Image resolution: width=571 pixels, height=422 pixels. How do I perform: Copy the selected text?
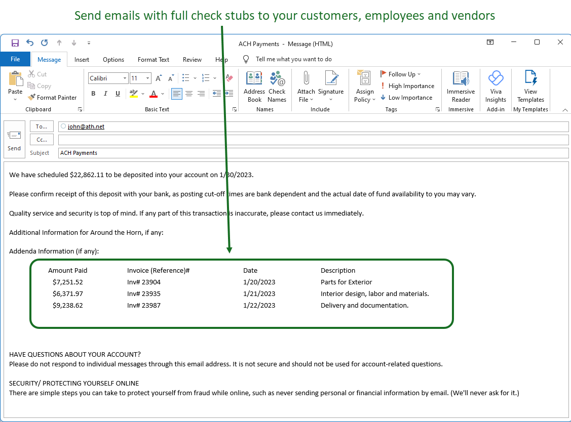pyautogui.click(x=40, y=86)
